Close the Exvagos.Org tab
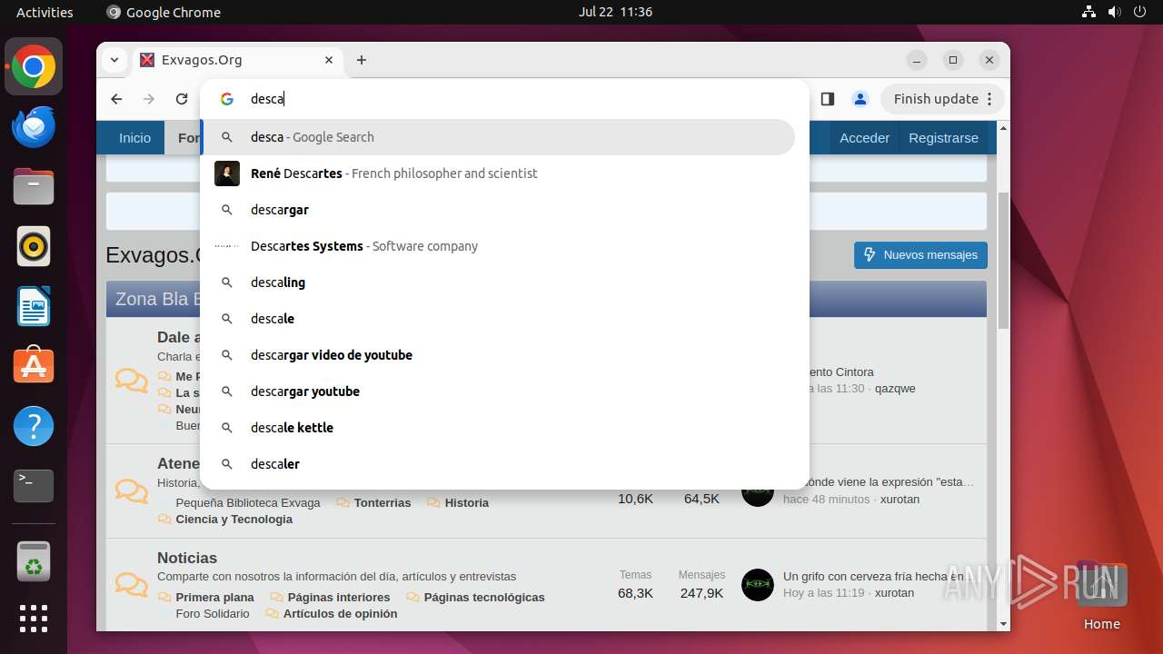The width and height of the screenshot is (1163, 654). [329, 60]
